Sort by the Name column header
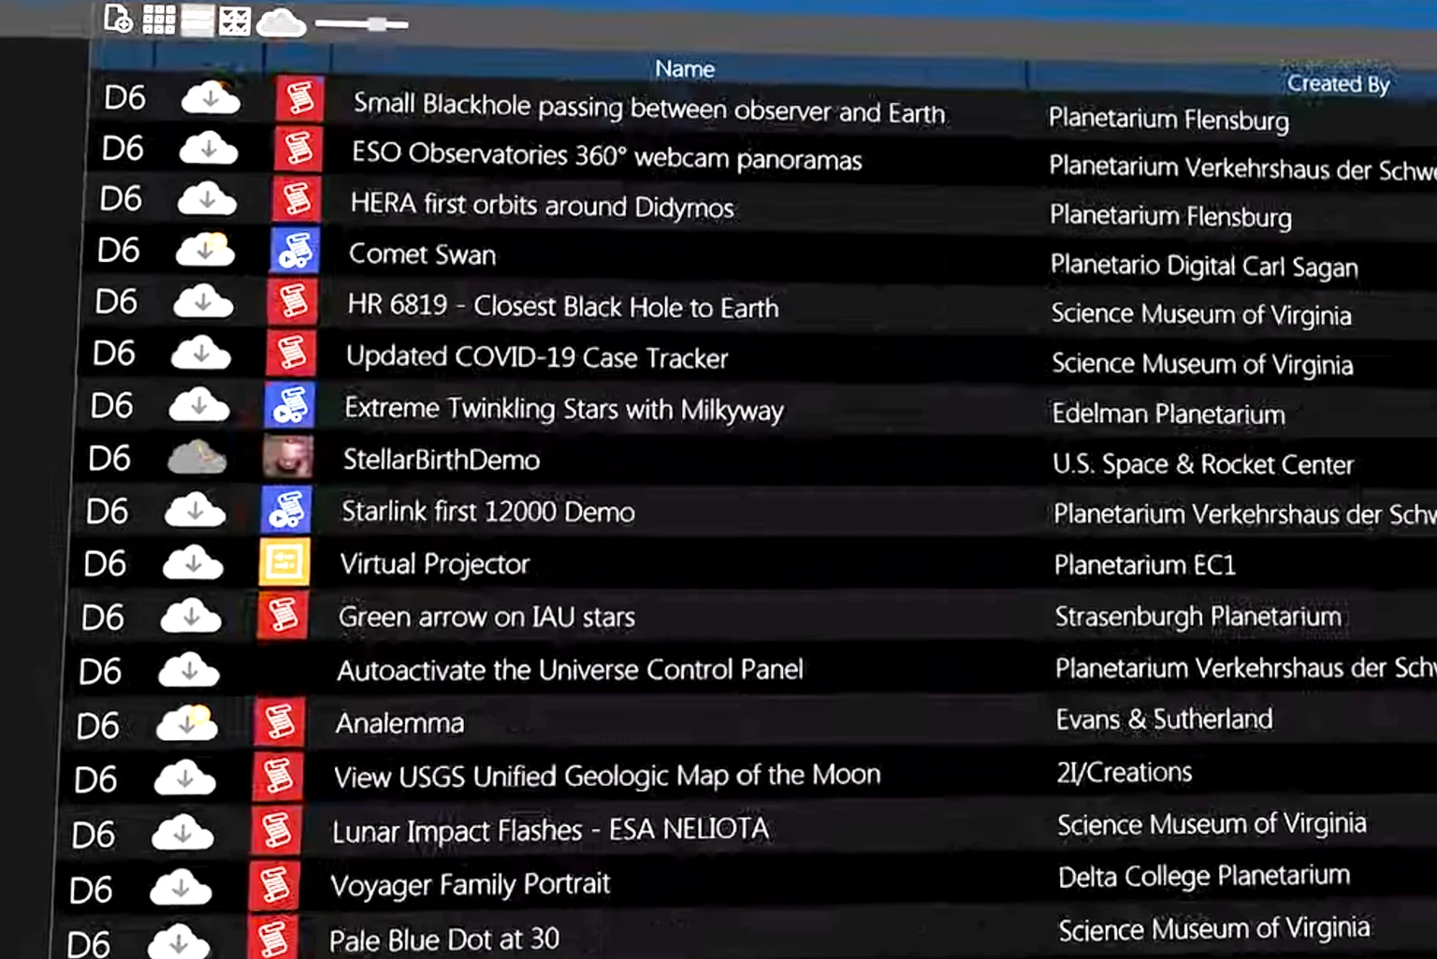Screen dimensions: 1437x959 pyautogui.click(x=684, y=68)
